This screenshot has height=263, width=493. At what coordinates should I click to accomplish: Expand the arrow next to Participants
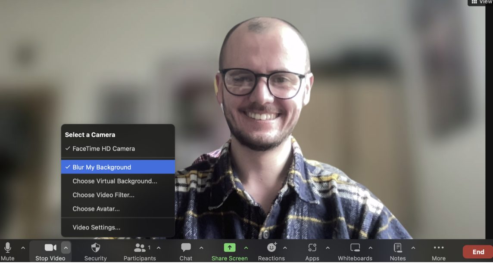[159, 248]
